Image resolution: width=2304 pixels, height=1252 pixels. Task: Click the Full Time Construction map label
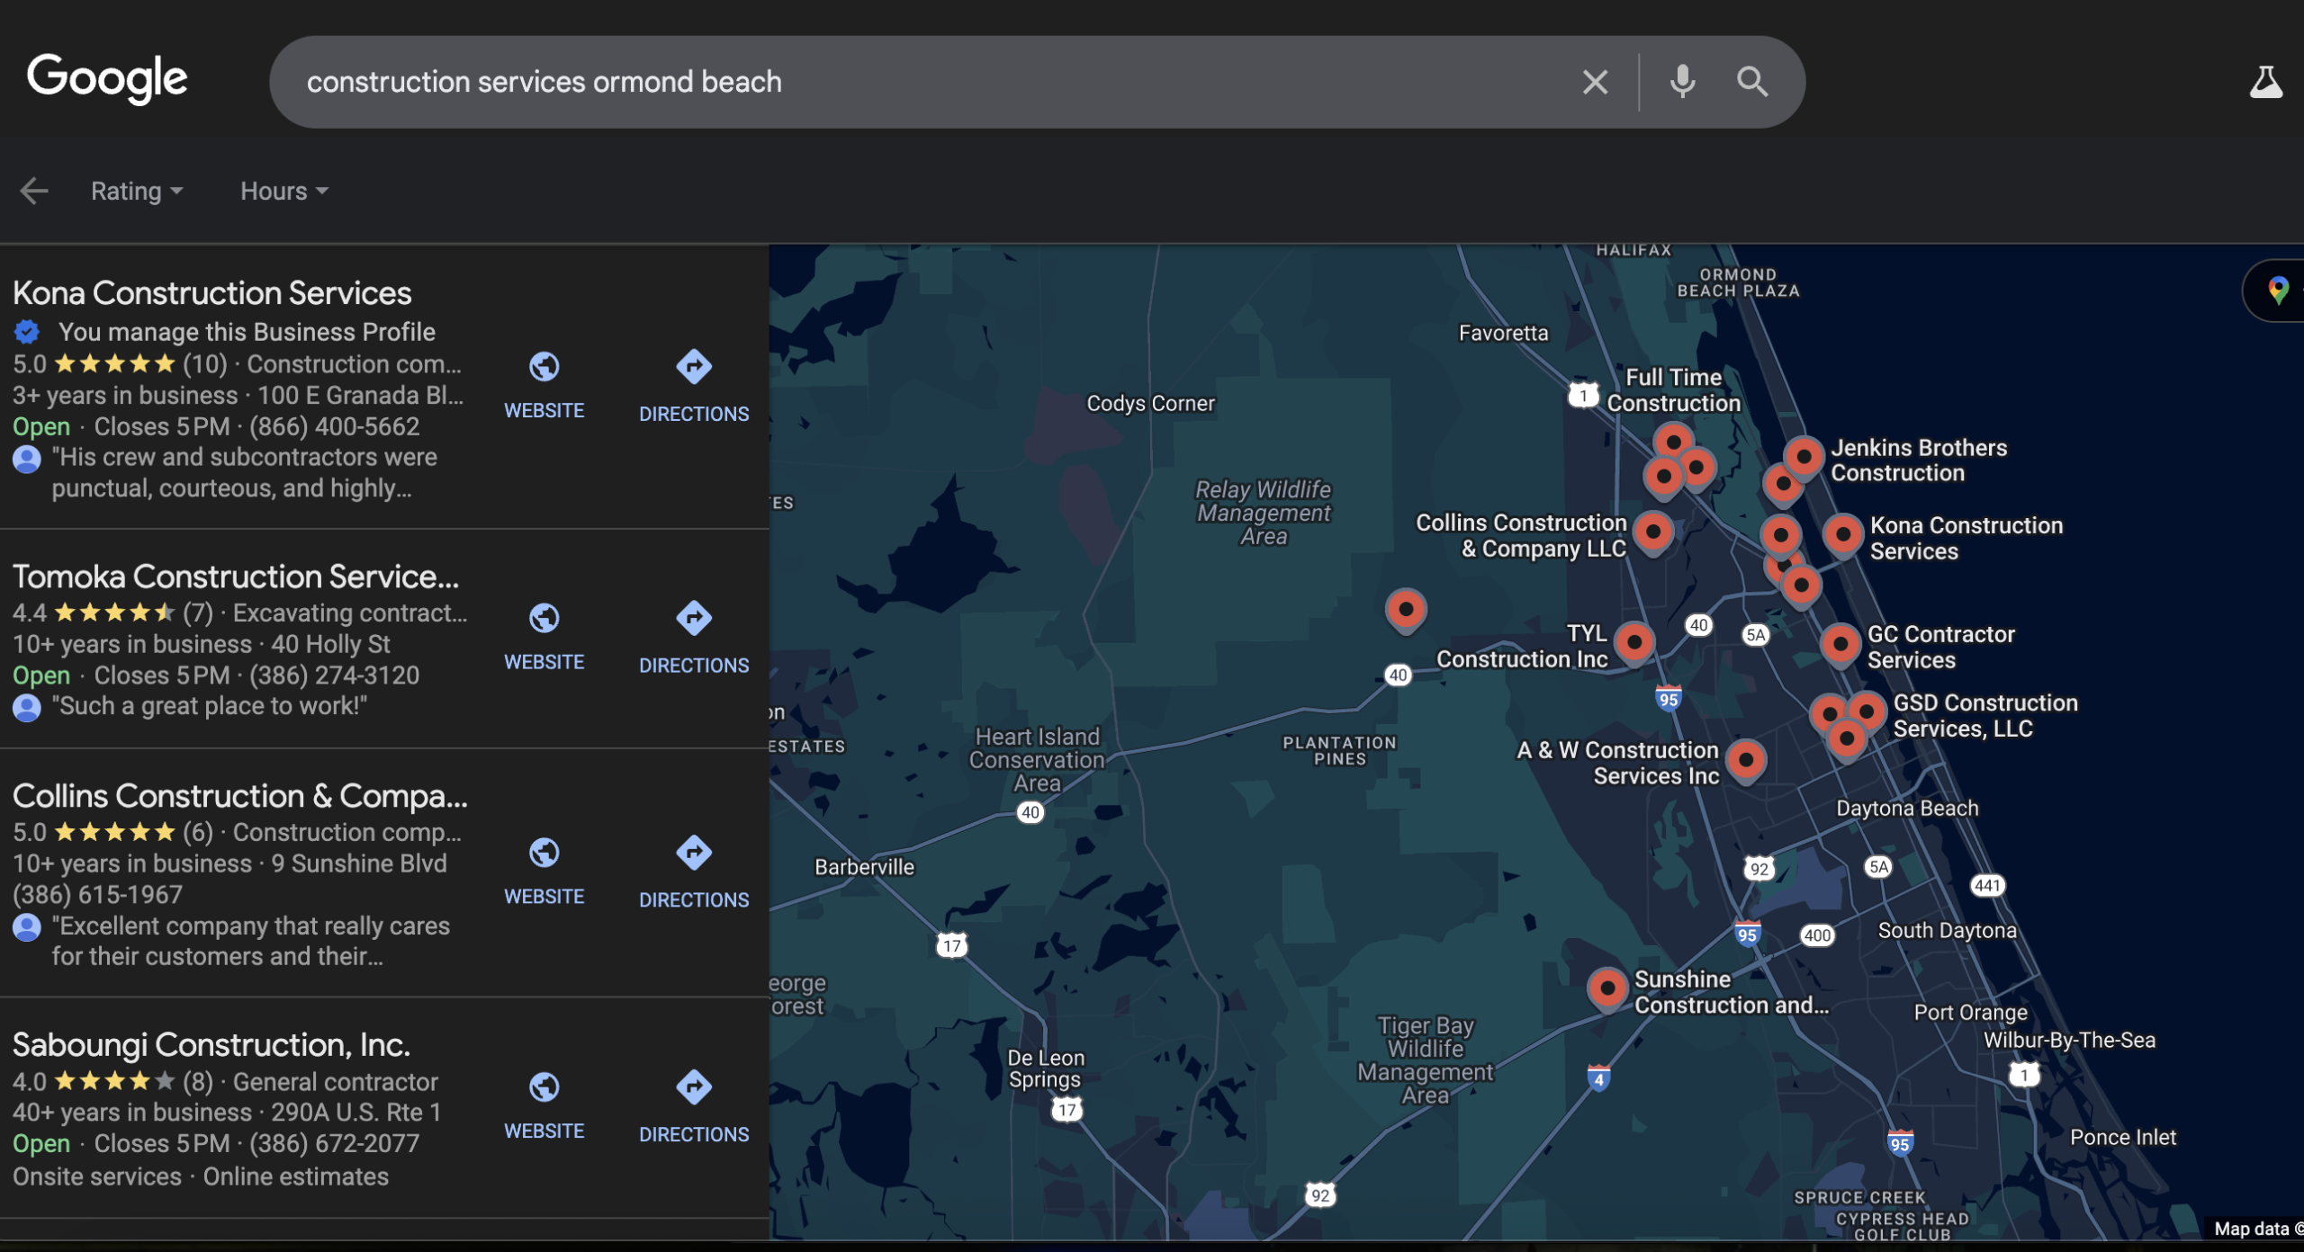[x=1674, y=390]
